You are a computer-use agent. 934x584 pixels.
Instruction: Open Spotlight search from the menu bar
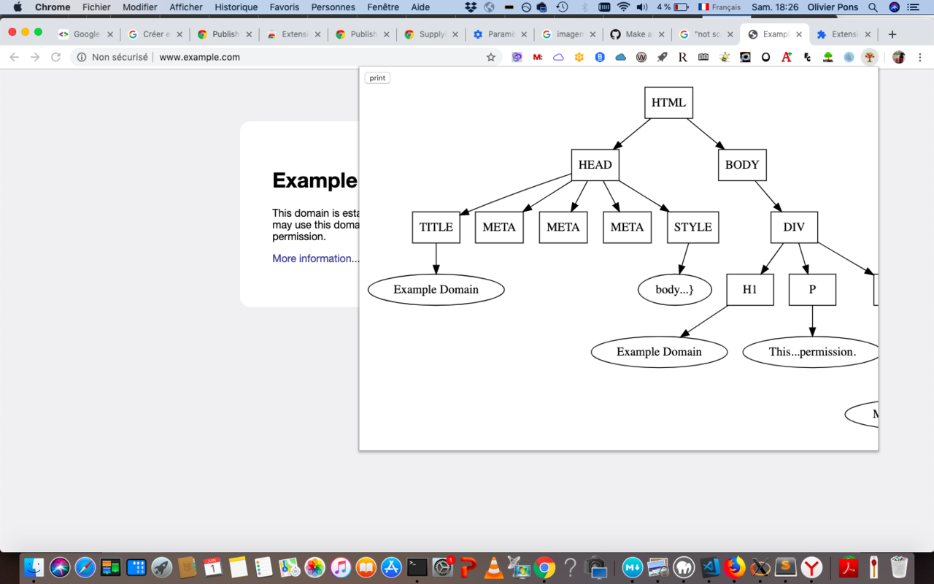point(873,8)
